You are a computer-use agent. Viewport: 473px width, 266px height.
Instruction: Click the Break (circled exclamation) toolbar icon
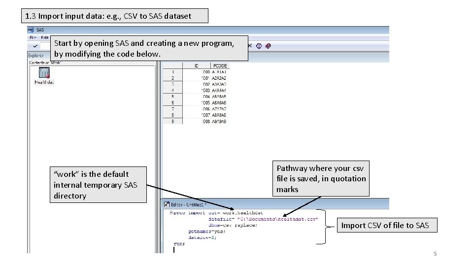(x=259, y=46)
